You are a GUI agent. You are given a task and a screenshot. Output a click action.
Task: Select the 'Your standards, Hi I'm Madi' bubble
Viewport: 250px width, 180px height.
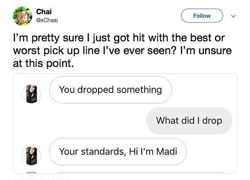[118, 152]
